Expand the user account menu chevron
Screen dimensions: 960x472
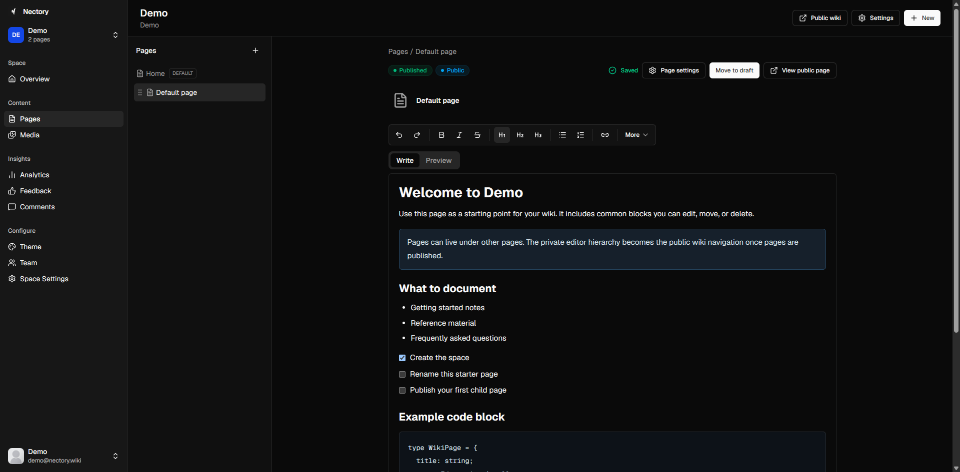pos(115,456)
